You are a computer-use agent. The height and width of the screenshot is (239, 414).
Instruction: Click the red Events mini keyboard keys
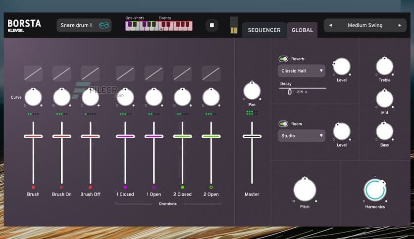(176, 26)
